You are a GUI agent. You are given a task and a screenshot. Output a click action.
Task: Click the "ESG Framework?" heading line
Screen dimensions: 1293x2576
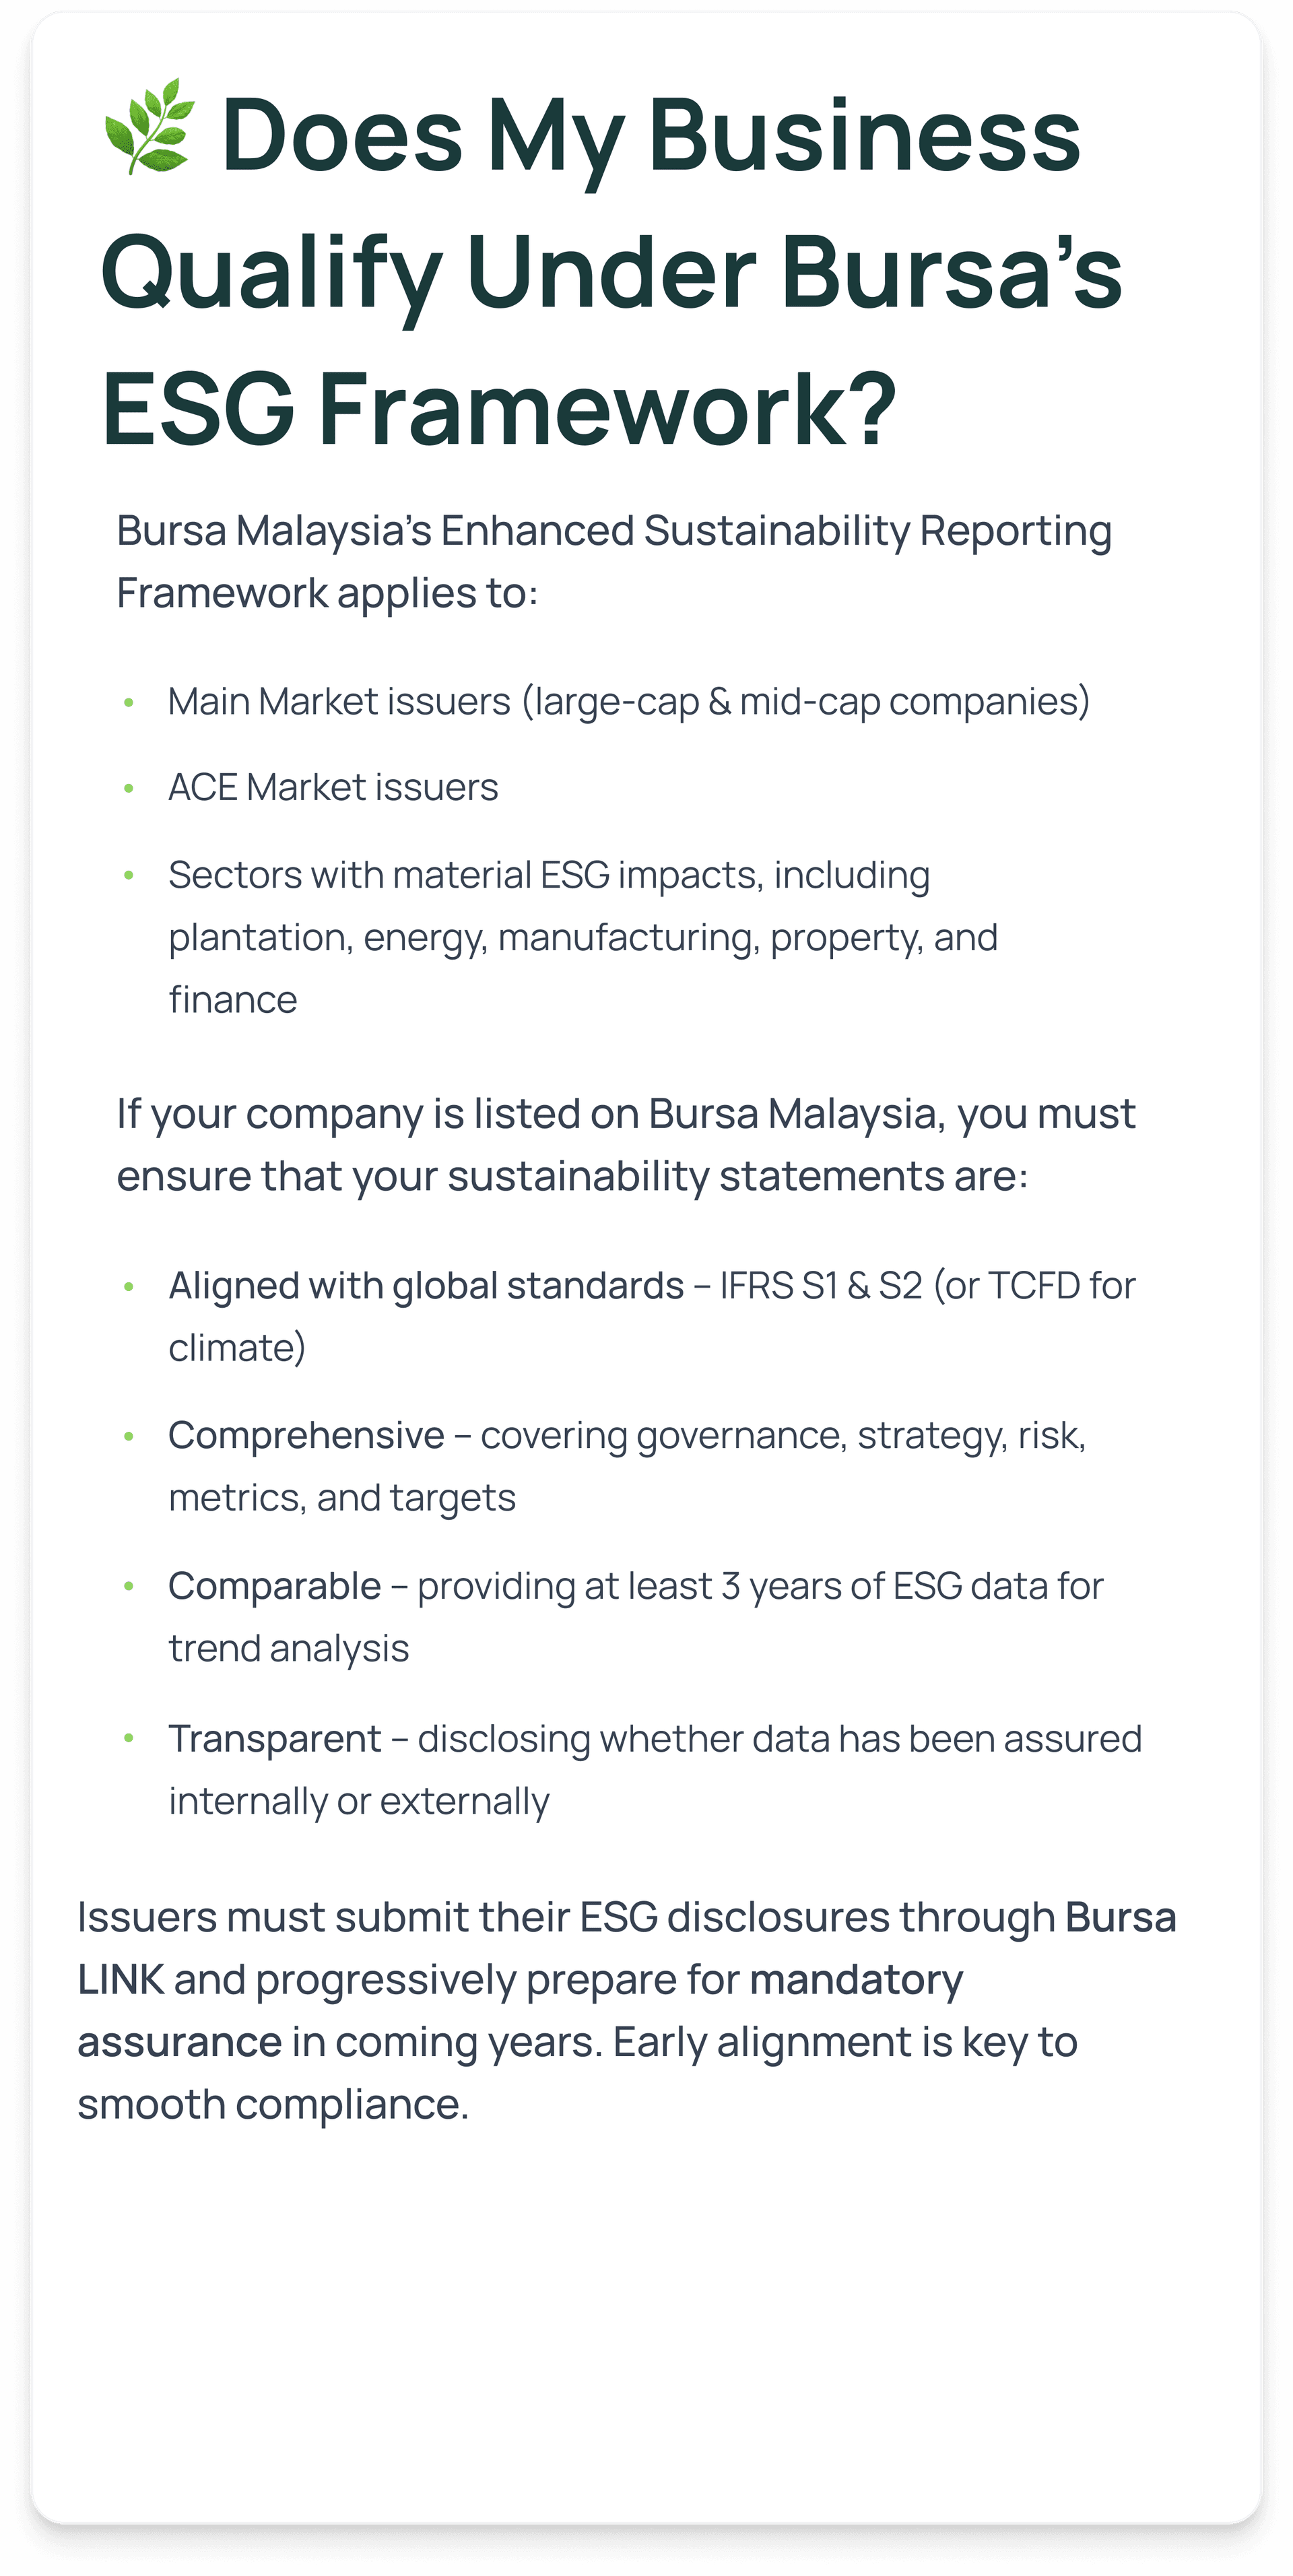click(498, 409)
